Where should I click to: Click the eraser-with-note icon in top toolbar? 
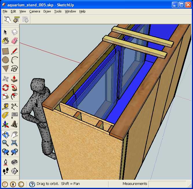16,19
